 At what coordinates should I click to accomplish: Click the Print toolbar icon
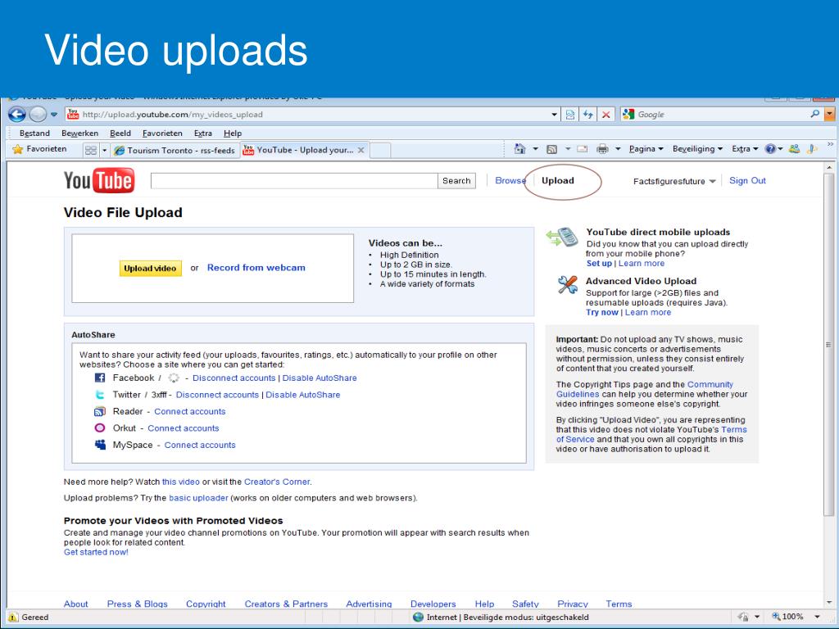click(602, 149)
